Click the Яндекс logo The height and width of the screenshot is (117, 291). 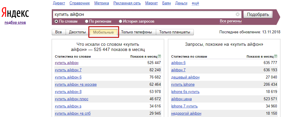(15, 13)
